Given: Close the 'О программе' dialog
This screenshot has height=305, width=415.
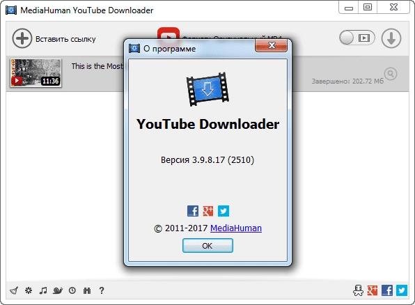Looking at the screenshot, I should 272,45.
